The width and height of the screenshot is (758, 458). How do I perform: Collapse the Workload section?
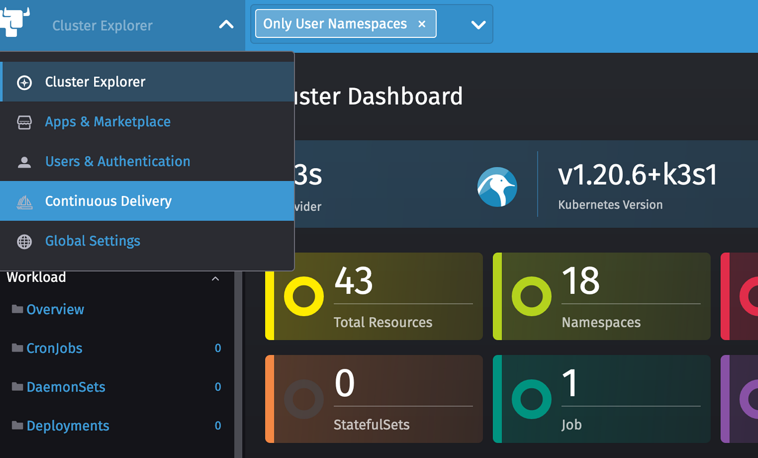coord(215,278)
